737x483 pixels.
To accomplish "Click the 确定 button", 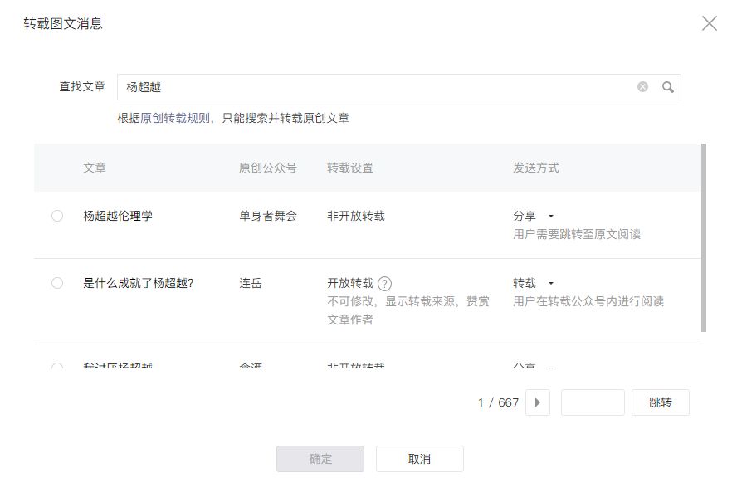I will pyautogui.click(x=320, y=459).
